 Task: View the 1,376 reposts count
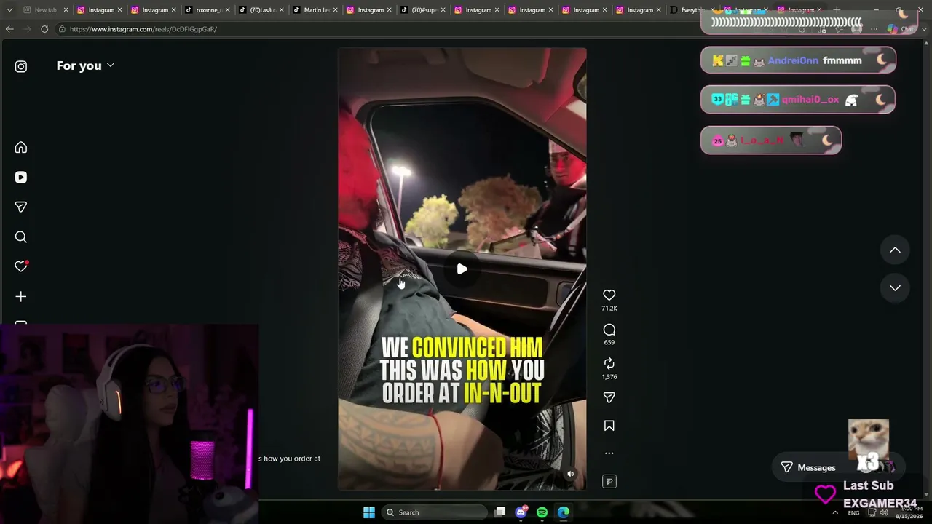click(609, 377)
